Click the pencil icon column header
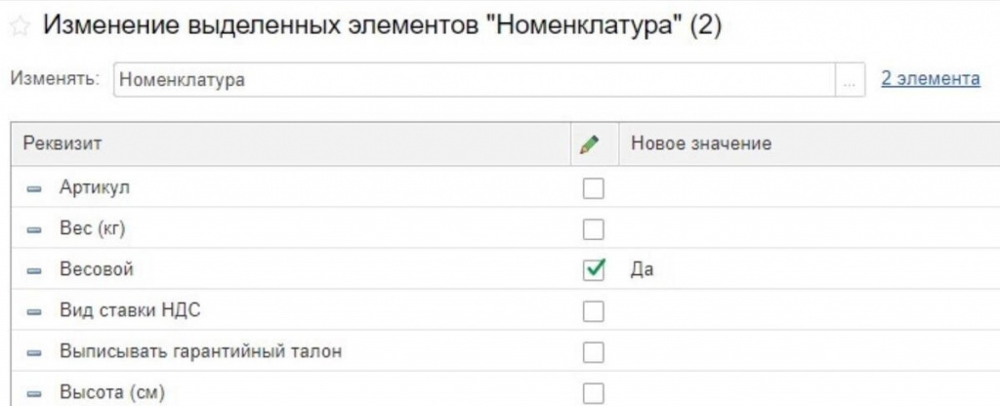The image size is (1000, 406). [588, 144]
